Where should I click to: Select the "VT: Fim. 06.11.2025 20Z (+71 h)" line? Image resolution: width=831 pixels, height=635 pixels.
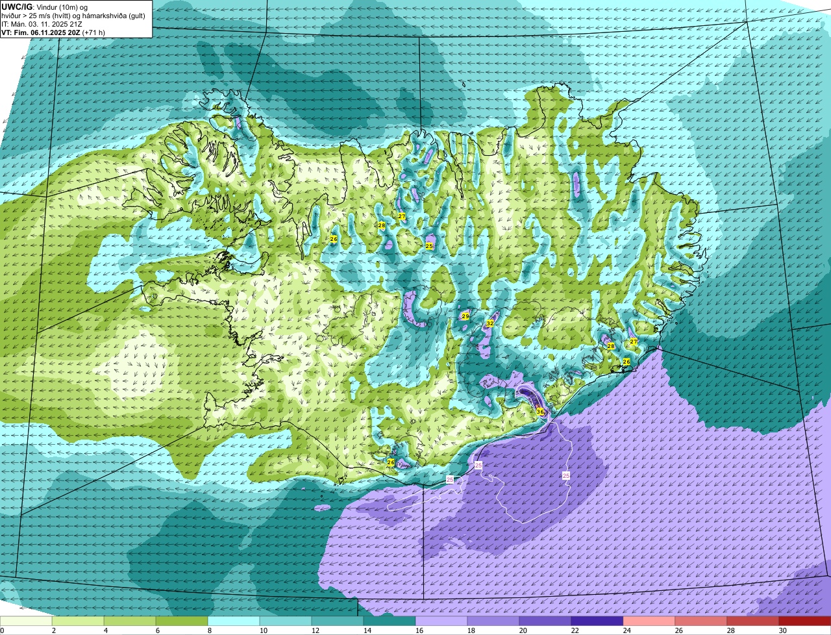(53, 32)
